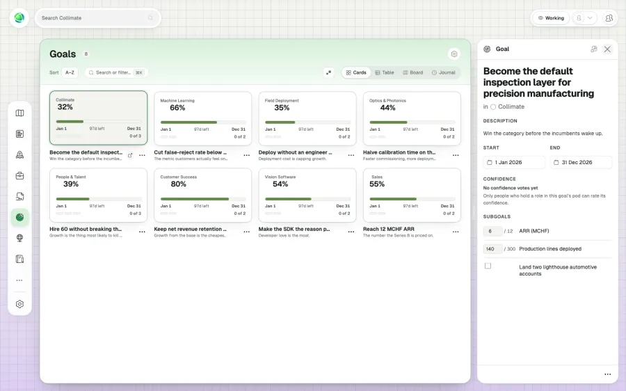This screenshot has width=626, height=391.
Task: Change the A–Z sort order dropdown
Action: (70, 72)
